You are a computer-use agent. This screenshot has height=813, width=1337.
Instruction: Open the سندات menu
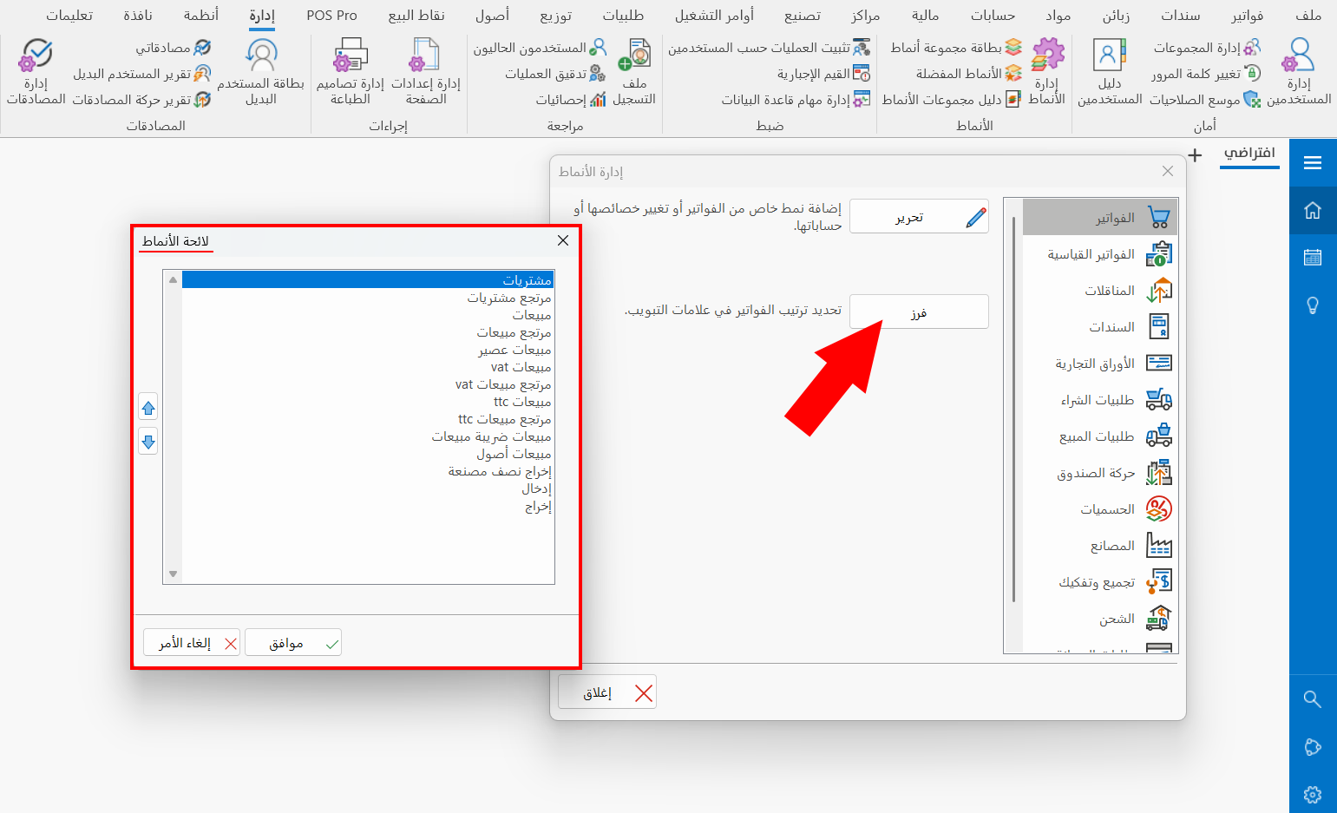[1181, 16]
